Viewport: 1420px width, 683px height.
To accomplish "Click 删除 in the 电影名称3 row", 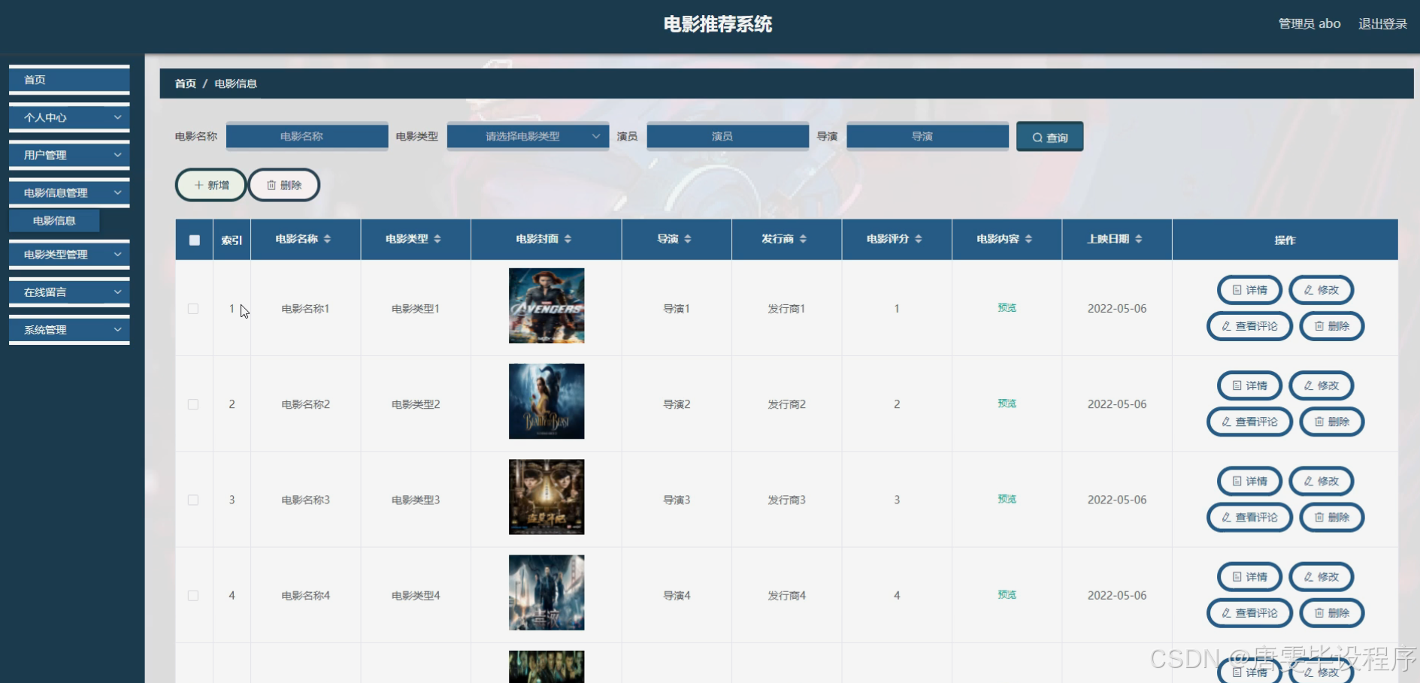I will click(1332, 517).
